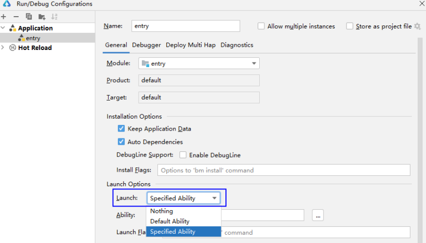Click the Remove Configuration minus icon
This screenshot has width=426, height=243.
tap(16, 17)
